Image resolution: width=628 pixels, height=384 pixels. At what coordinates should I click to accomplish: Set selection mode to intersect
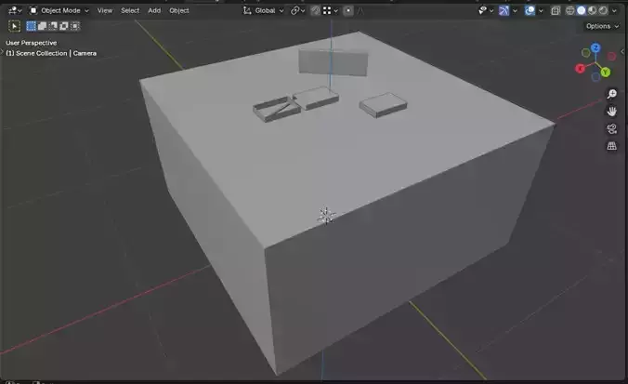pos(75,26)
